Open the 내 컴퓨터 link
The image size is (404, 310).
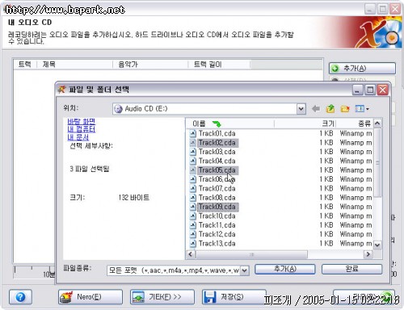[x=82, y=129]
